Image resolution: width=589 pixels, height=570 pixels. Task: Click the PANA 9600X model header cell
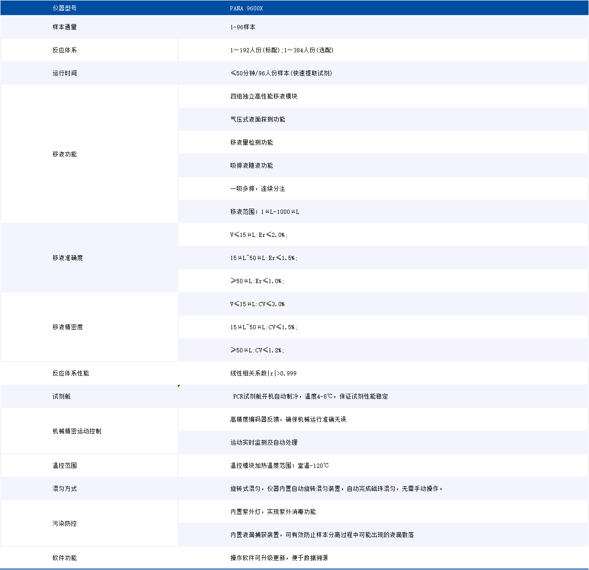[x=246, y=8]
